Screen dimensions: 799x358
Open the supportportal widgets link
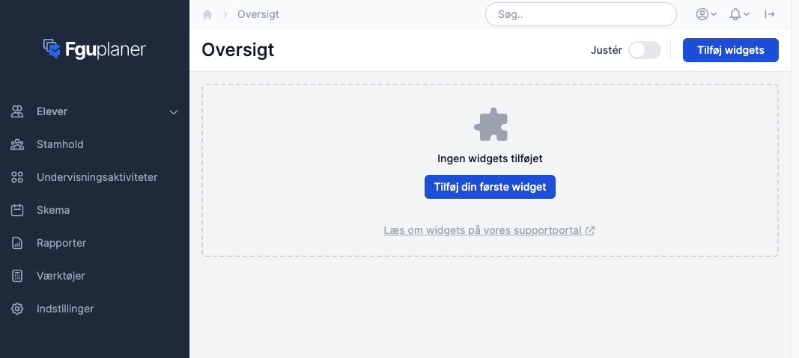pyautogui.click(x=489, y=230)
